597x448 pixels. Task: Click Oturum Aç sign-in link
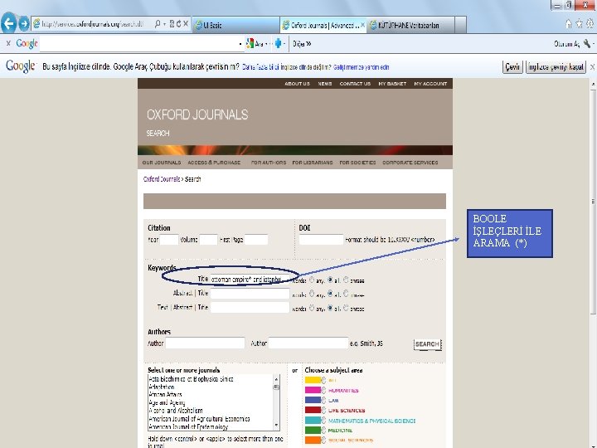[567, 44]
